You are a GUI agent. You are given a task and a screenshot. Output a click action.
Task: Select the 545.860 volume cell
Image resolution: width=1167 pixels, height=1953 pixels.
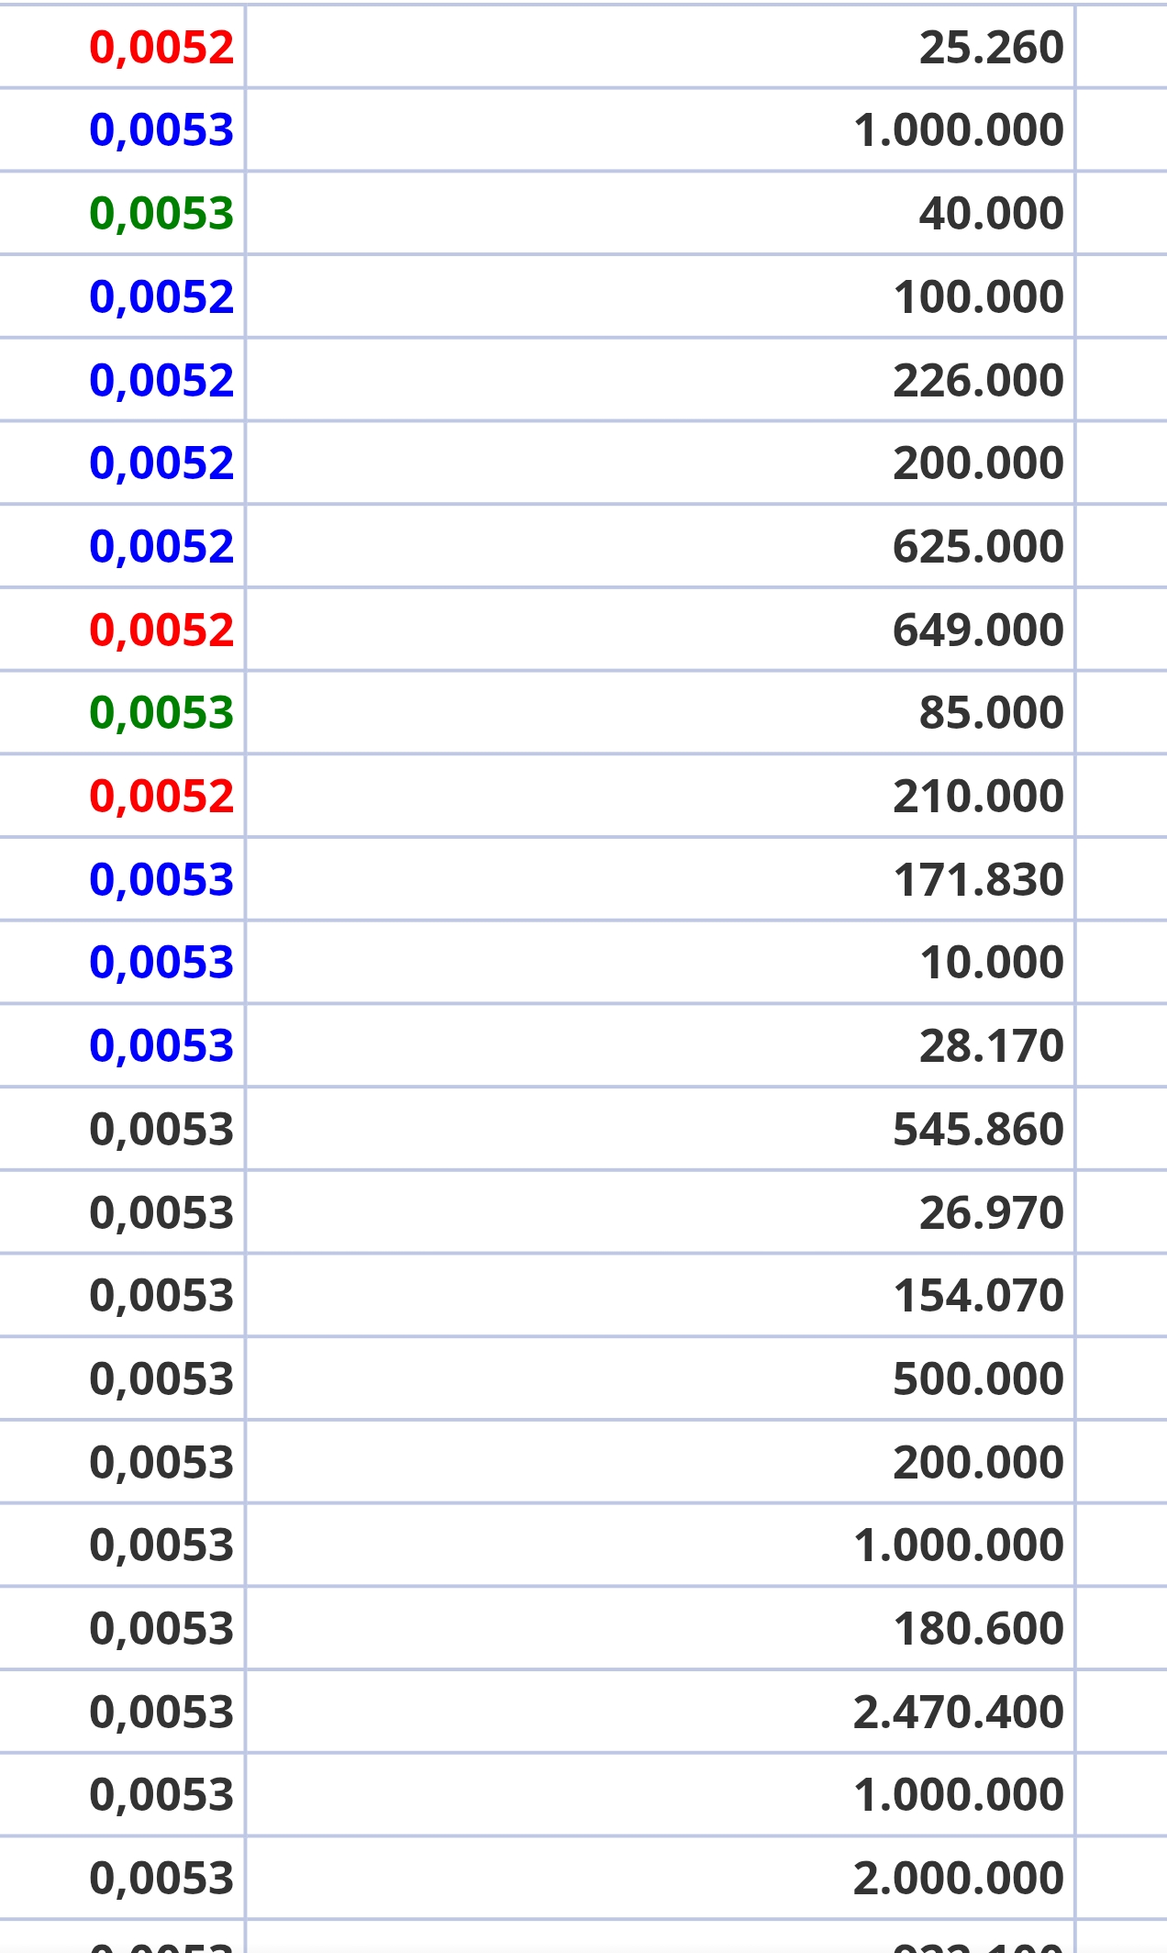978,1130
